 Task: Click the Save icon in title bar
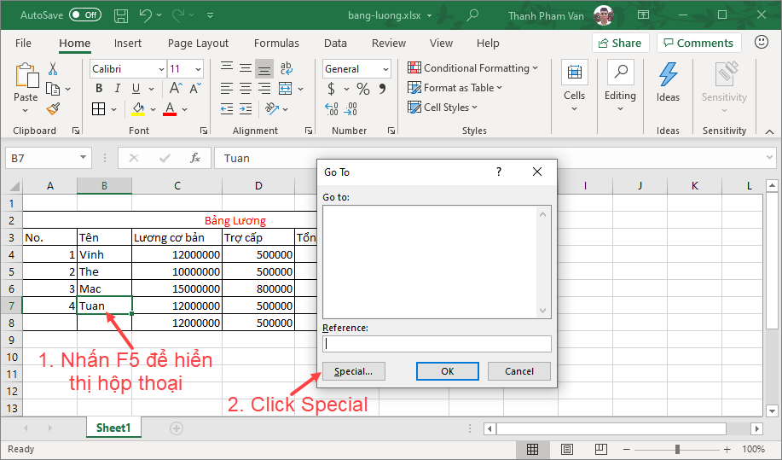tap(121, 15)
